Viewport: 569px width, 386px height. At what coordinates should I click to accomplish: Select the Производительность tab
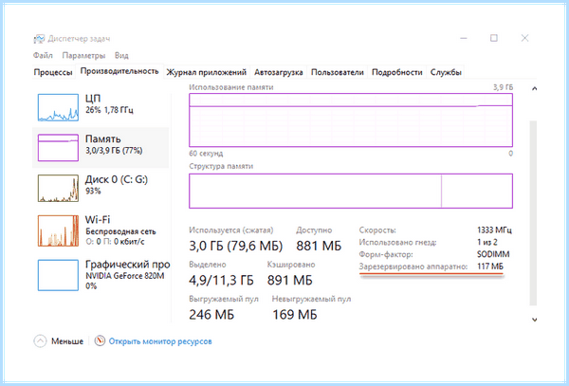point(119,71)
